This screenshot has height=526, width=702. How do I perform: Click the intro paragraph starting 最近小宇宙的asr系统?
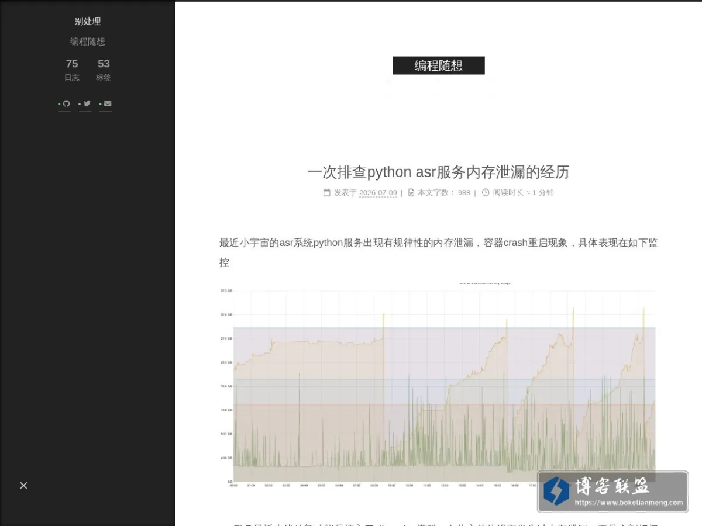point(439,252)
